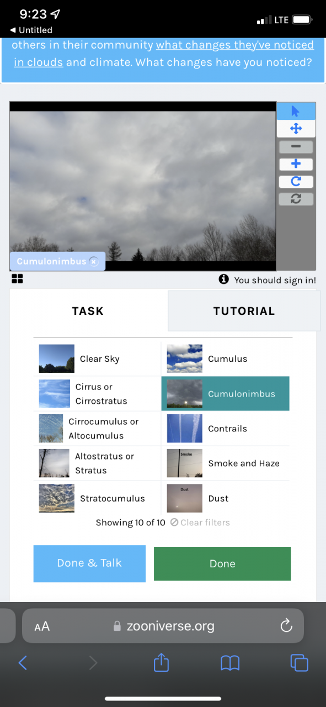326x707 pixels.
Task: Remove the Cumulonimbus tag with x
Action: (x=94, y=262)
